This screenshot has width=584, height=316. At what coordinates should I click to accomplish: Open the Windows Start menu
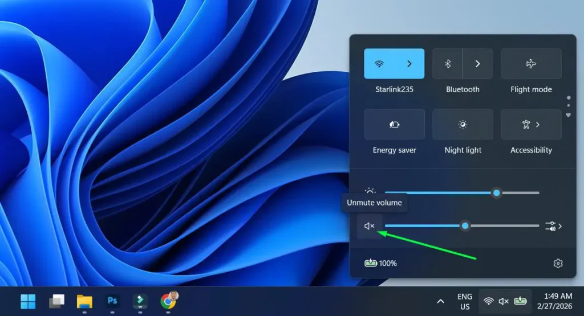(x=28, y=301)
